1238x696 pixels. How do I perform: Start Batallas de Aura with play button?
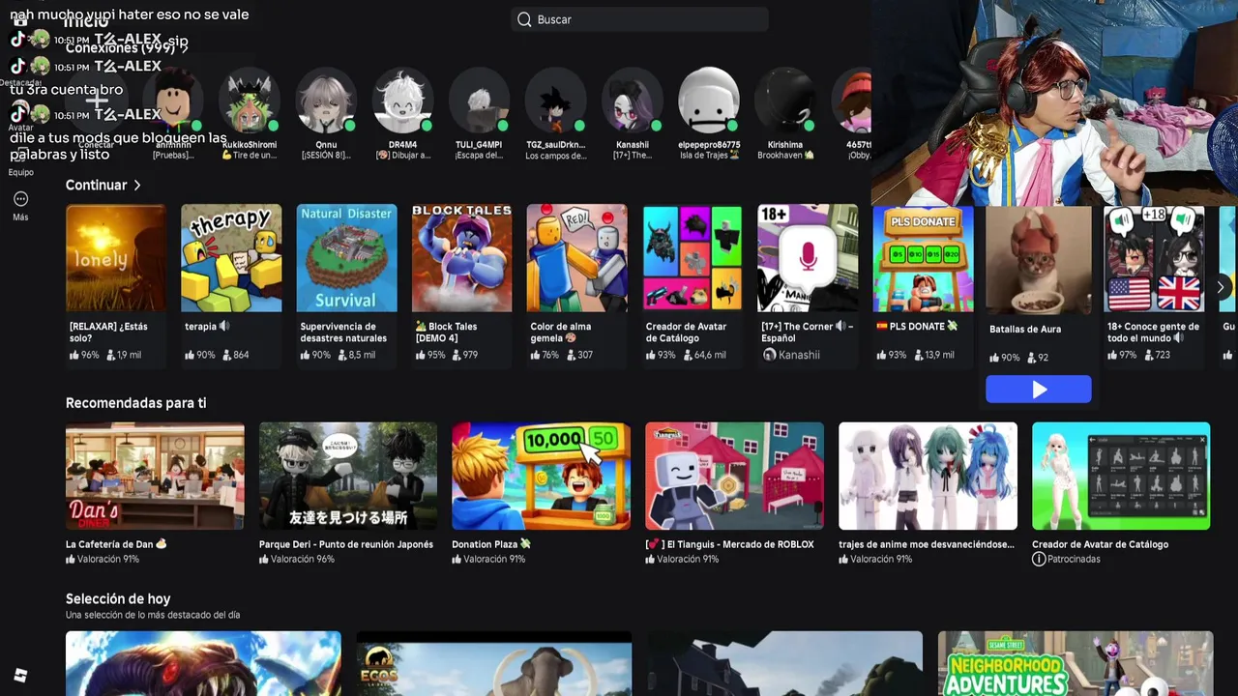click(1039, 390)
